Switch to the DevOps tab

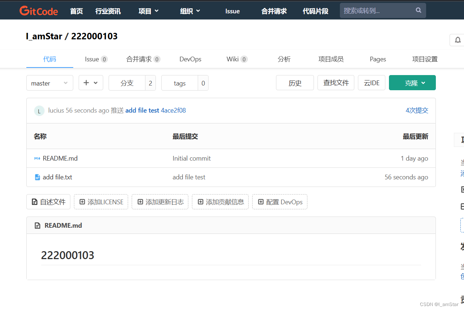point(191,59)
